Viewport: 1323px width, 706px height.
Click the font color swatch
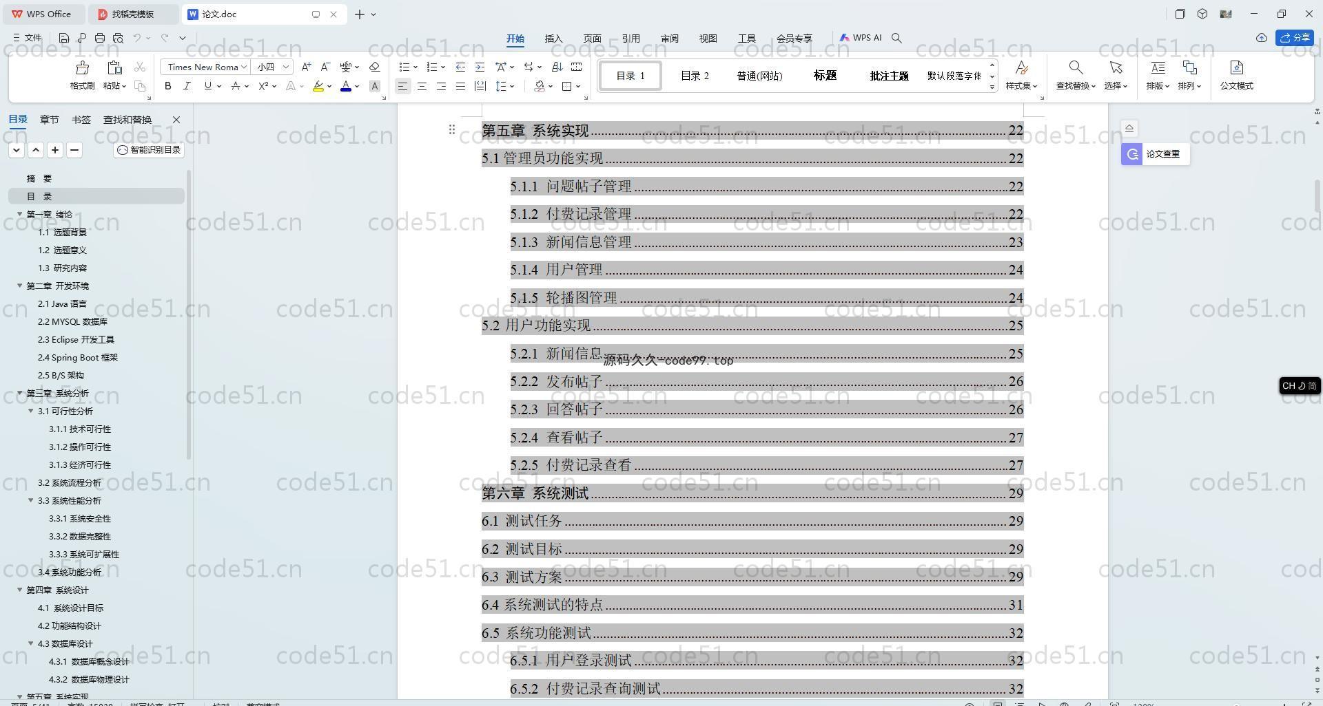click(x=346, y=86)
